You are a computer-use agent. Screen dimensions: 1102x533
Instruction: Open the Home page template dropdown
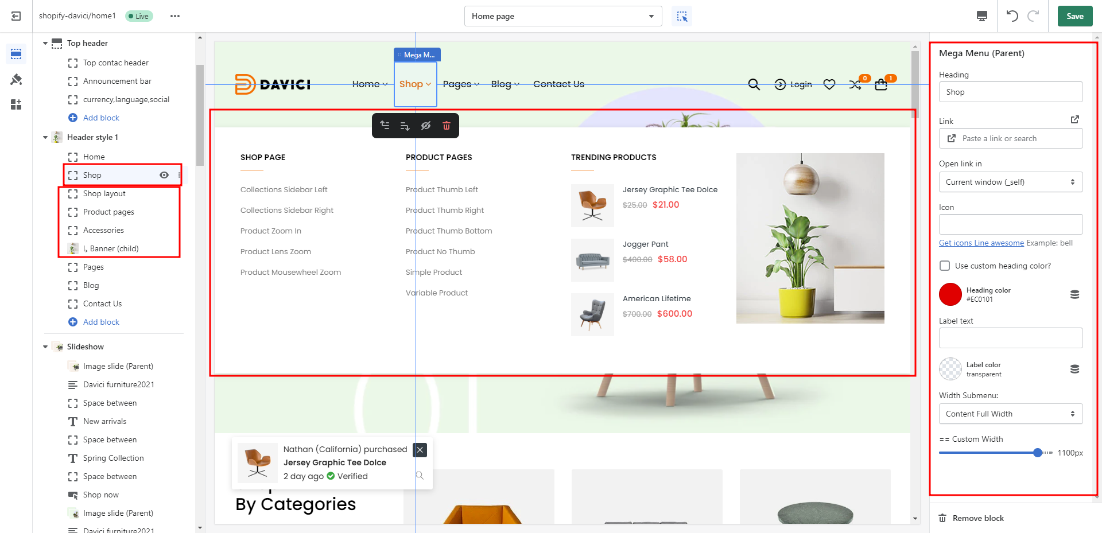tap(562, 16)
